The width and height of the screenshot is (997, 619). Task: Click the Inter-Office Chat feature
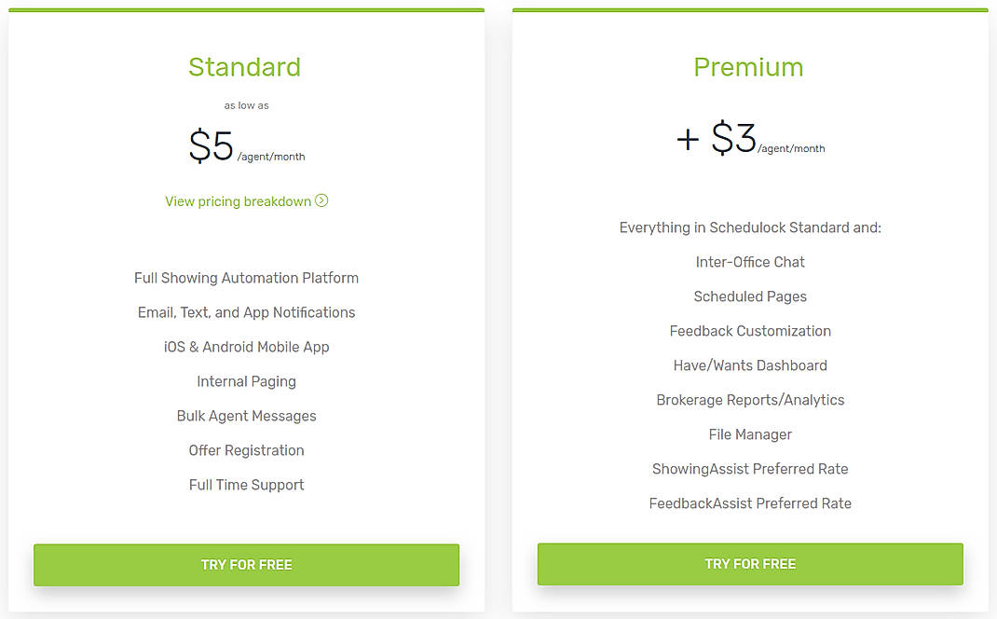point(750,262)
